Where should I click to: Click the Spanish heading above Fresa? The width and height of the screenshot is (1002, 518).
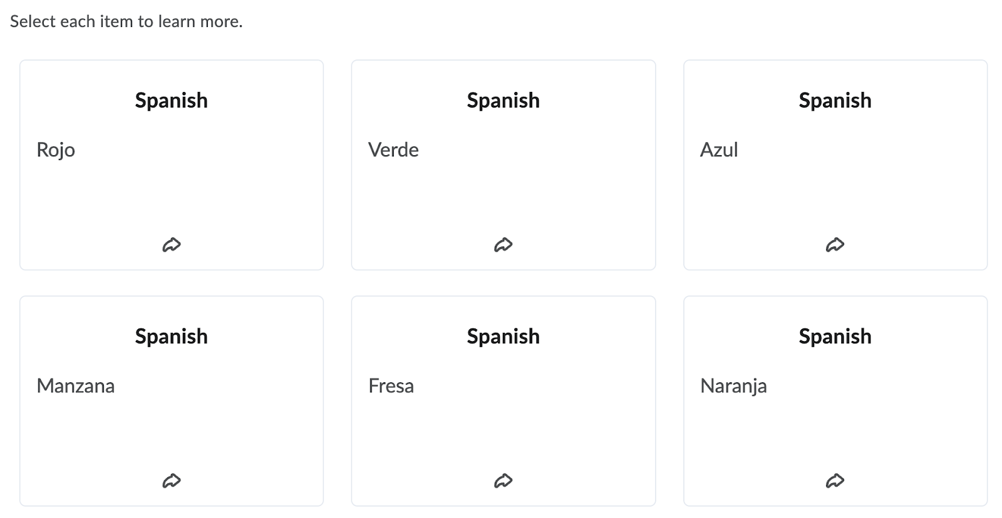pyautogui.click(x=504, y=337)
